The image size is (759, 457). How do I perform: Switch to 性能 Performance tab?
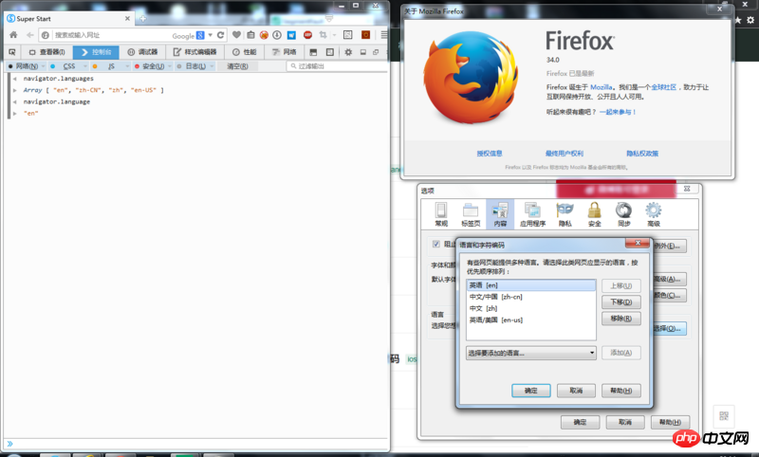click(245, 52)
